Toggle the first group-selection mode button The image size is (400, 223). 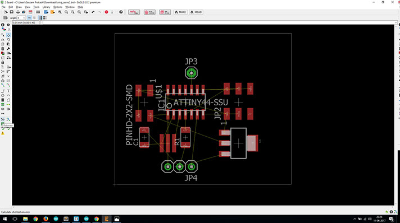[40, 17]
